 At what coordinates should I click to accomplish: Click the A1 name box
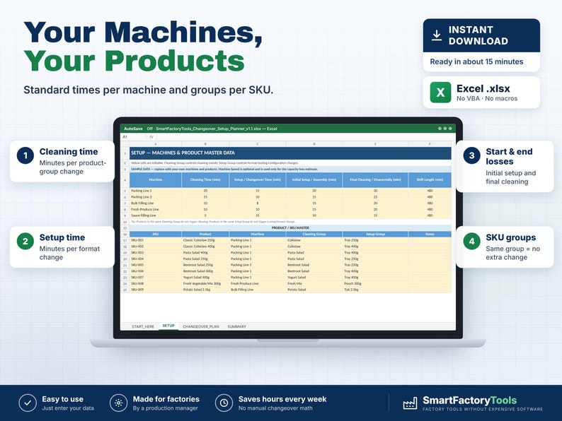point(132,137)
